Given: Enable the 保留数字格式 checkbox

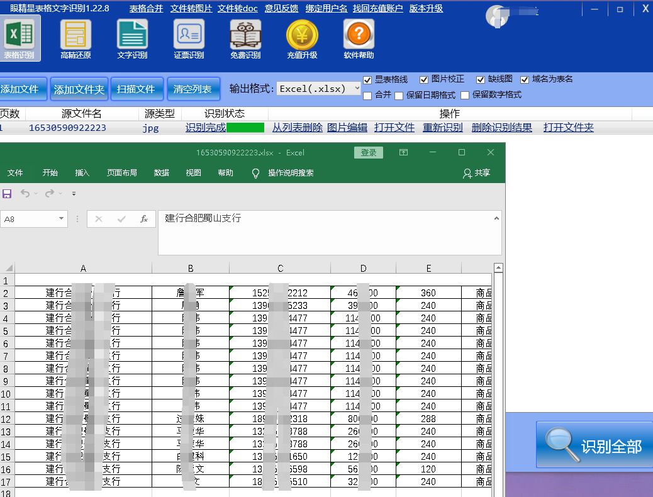Looking at the screenshot, I should [x=465, y=96].
